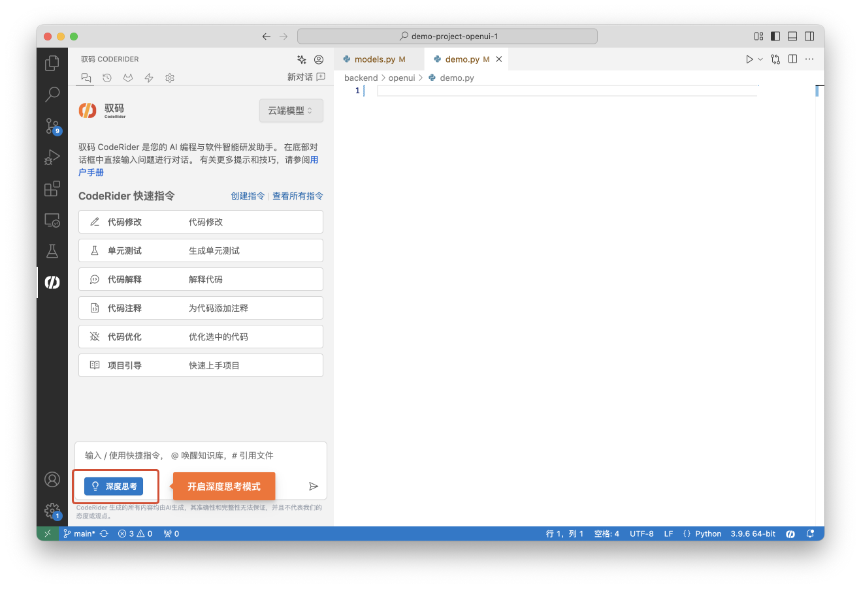Open the Remote Explorer view

pyautogui.click(x=52, y=220)
